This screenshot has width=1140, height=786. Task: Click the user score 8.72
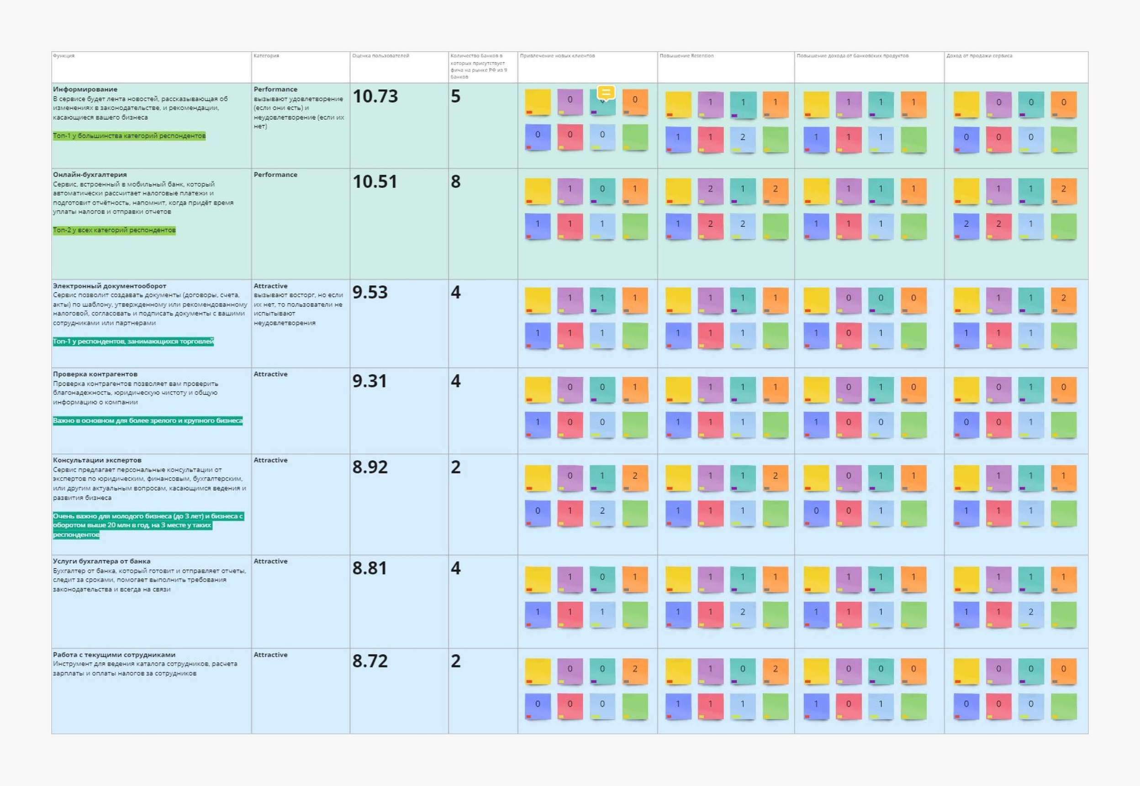(370, 661)
